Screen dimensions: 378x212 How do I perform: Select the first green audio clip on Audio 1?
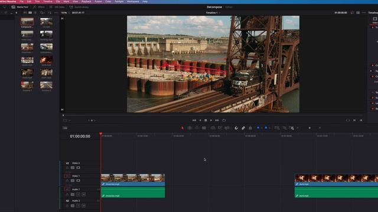click(133, 193)
